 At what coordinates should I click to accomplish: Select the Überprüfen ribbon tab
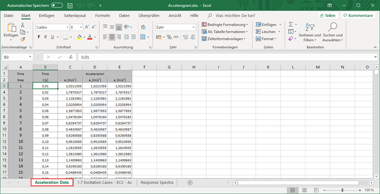[x=149, y=15]
